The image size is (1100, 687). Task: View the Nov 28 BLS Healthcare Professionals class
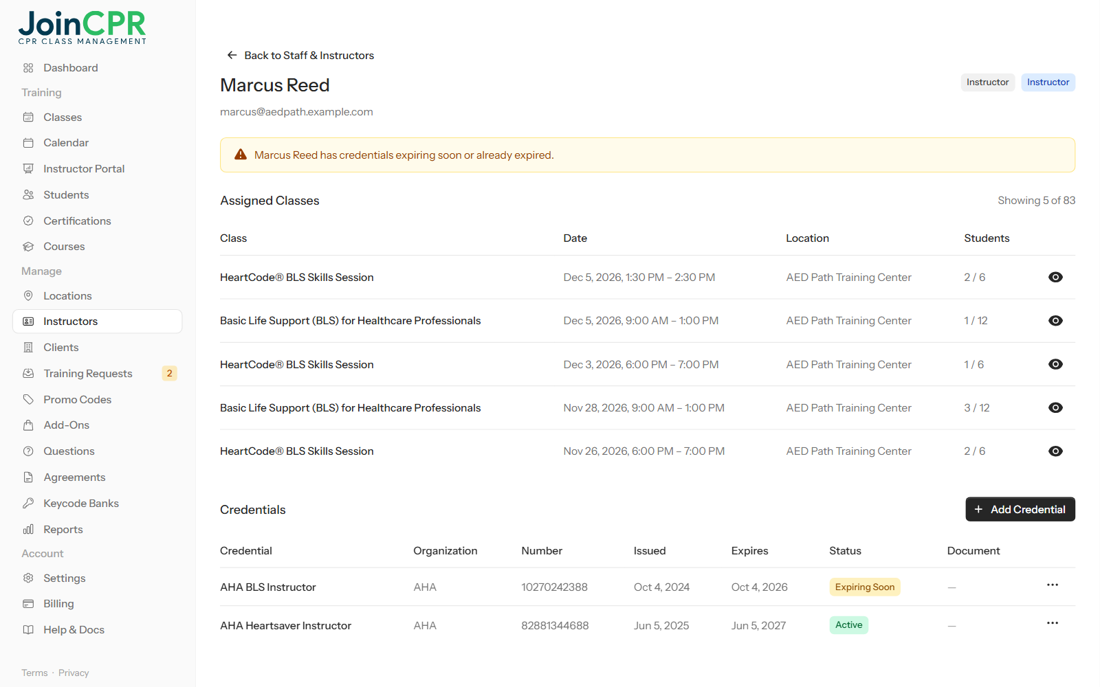point(1055,408)
